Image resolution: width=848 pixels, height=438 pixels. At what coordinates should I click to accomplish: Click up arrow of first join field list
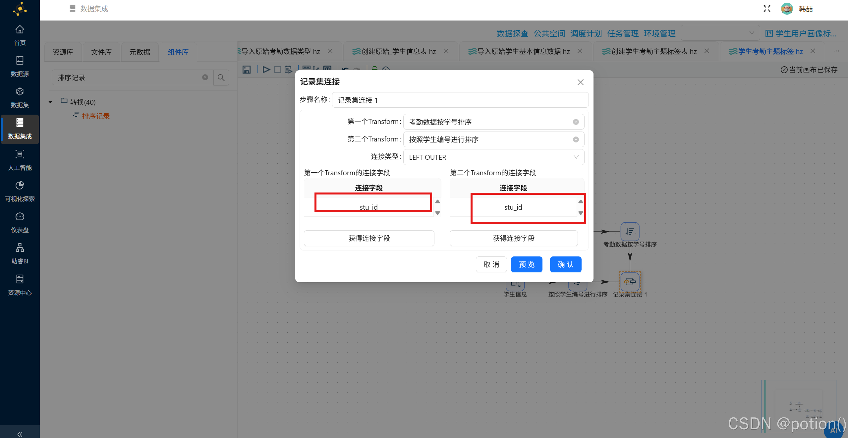click(x=437, y=201)
